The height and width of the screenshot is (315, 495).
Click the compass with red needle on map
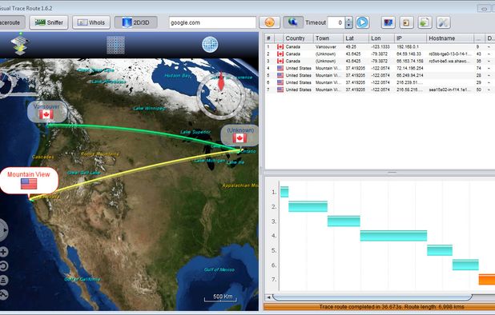pos(221,95)
